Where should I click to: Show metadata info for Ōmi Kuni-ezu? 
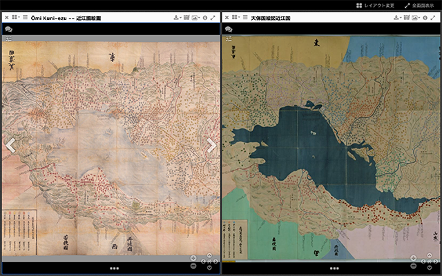[205, 18]
